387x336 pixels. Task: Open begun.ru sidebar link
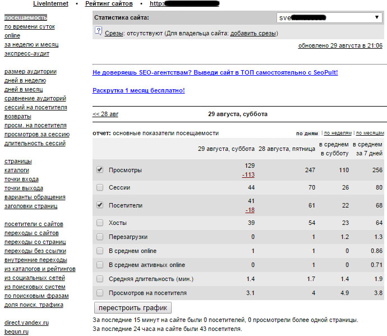16,332
